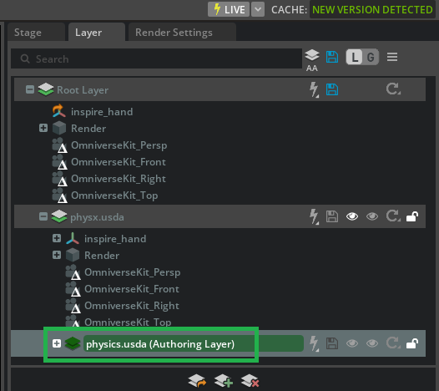Click the physx.usda layer stack icon

[59, 216]
